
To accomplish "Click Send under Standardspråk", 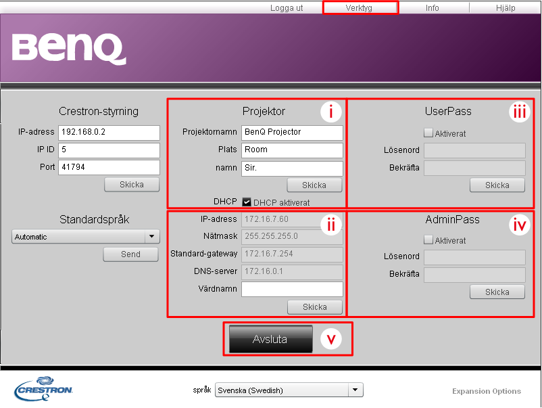I will 130,254.
